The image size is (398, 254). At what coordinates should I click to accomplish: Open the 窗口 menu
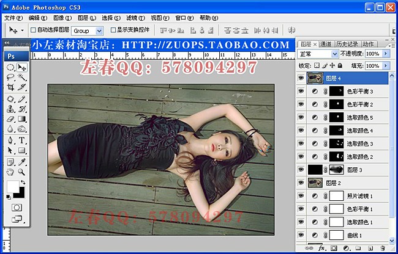184,18
